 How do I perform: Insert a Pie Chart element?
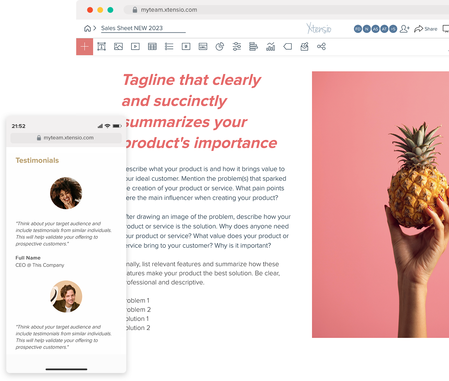coord(219,46)
